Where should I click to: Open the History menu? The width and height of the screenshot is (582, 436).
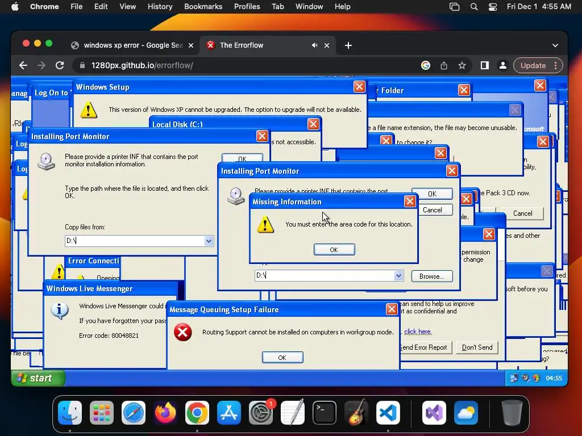160,7
